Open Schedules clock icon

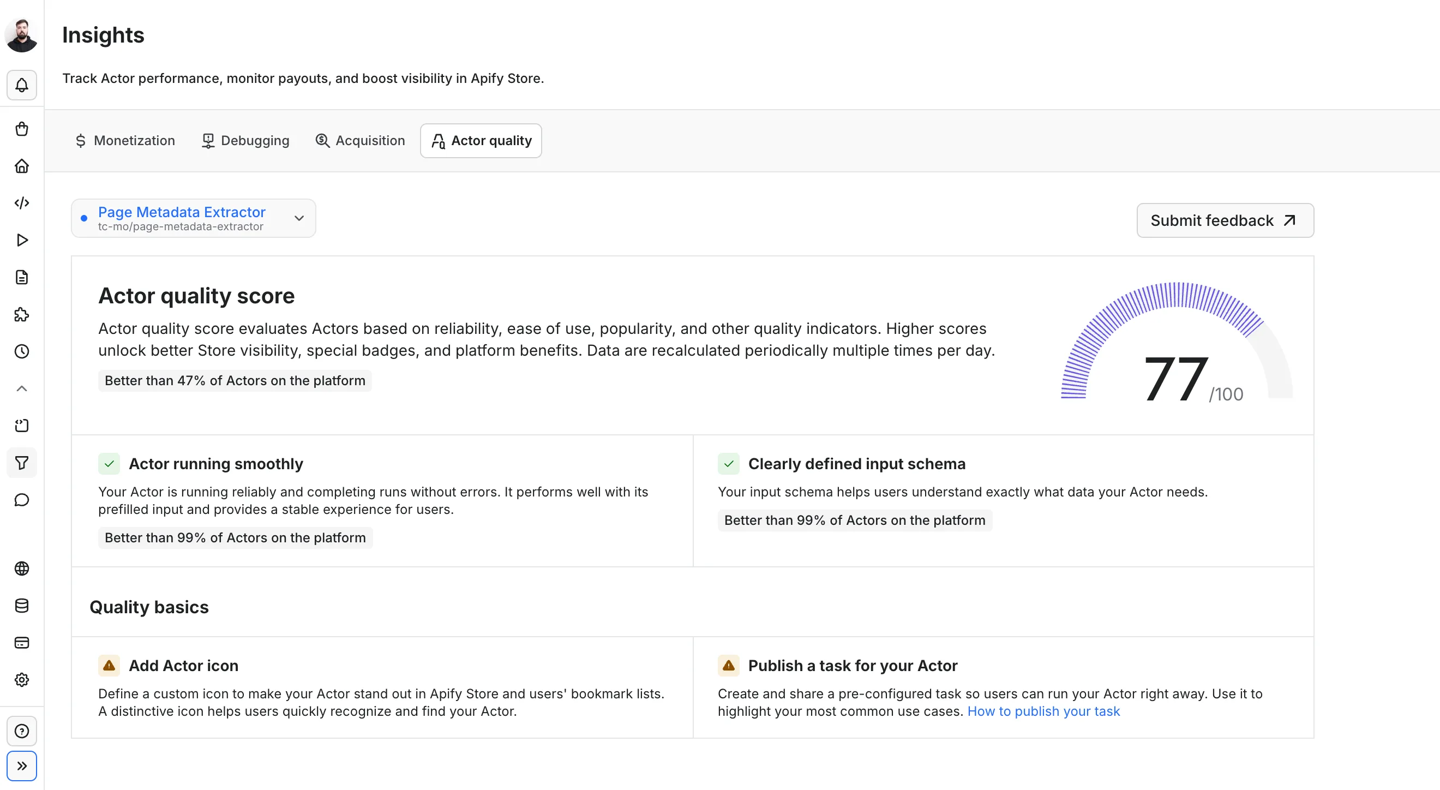22,352
